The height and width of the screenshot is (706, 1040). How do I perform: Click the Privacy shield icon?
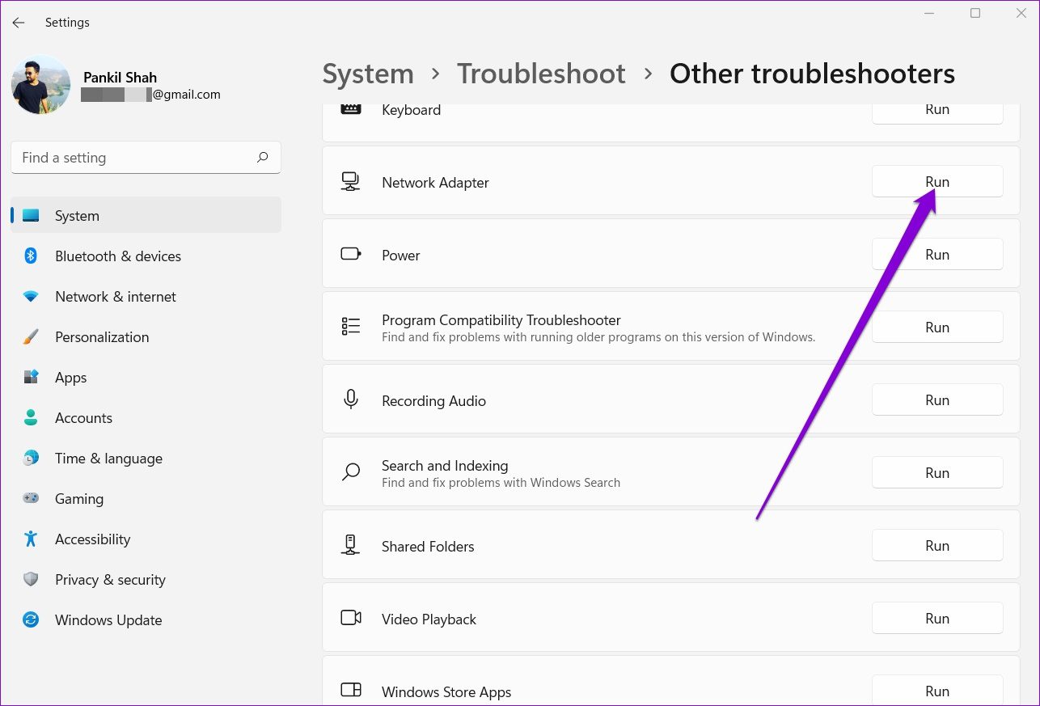point(31,580)
